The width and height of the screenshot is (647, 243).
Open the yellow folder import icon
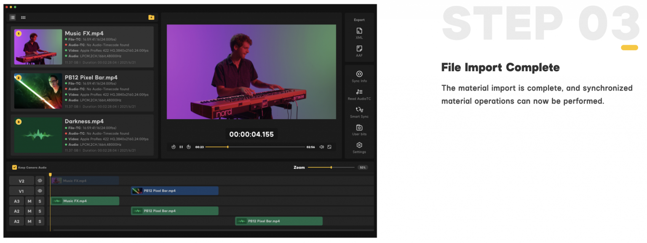(x=151, y=17)
